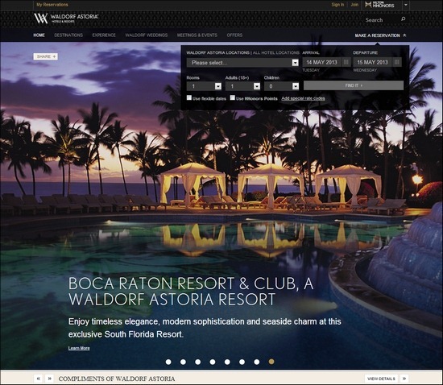Open the Waldorf Weddings menu

click(x=147, y=35)
